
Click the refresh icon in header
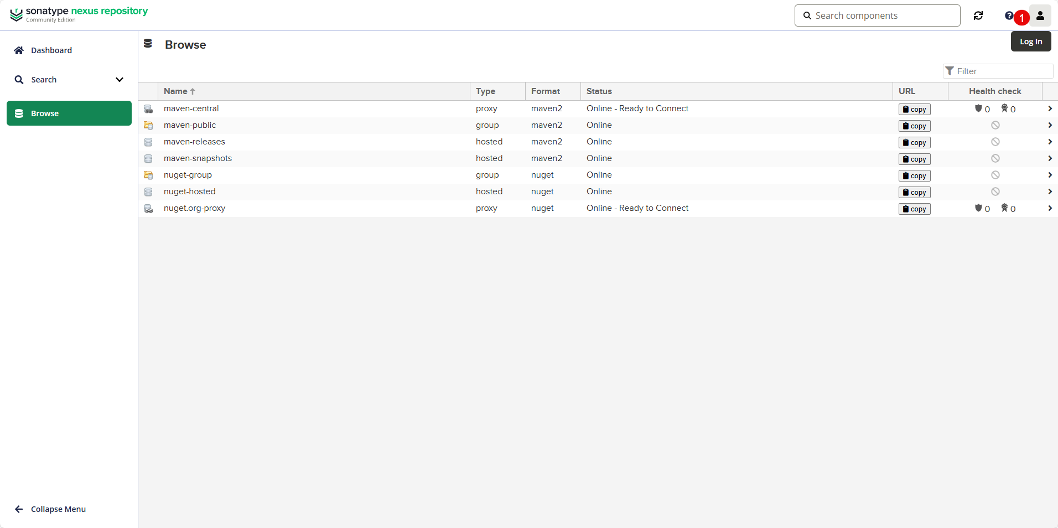pyautogui.click(x=978, y=15)
